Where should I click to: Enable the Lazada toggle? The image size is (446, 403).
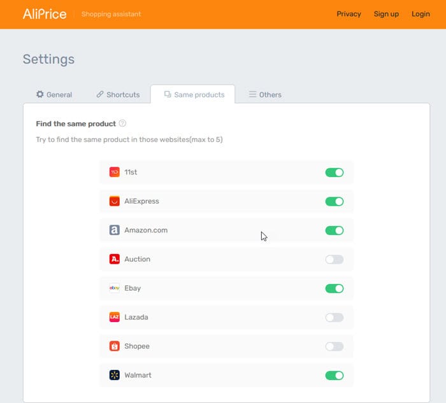pyautogui.click(x=334, y=317)
